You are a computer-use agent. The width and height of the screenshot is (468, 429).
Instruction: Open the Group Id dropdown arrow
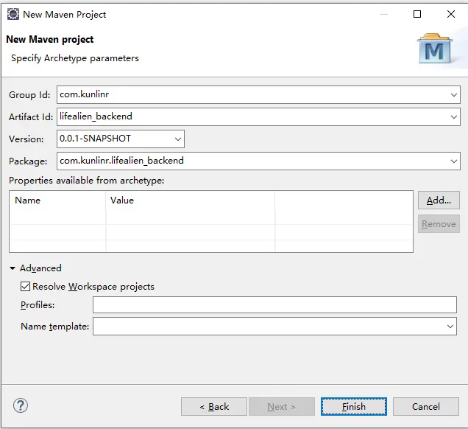[454, 95]
